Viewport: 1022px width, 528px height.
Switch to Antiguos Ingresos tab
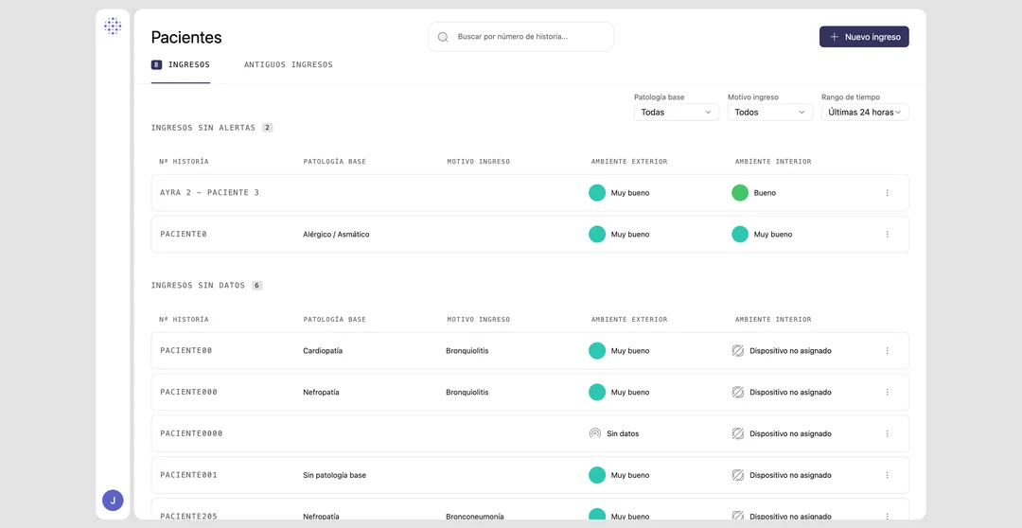point(288,64)
